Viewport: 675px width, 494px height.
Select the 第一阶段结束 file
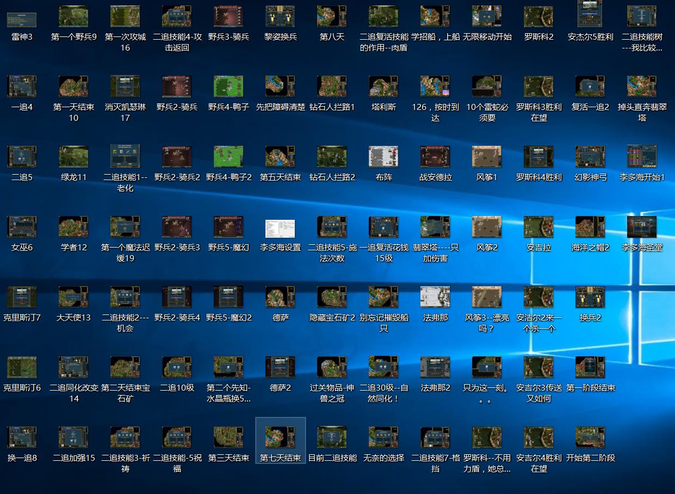pyautogui.click(x=590, y=368)
